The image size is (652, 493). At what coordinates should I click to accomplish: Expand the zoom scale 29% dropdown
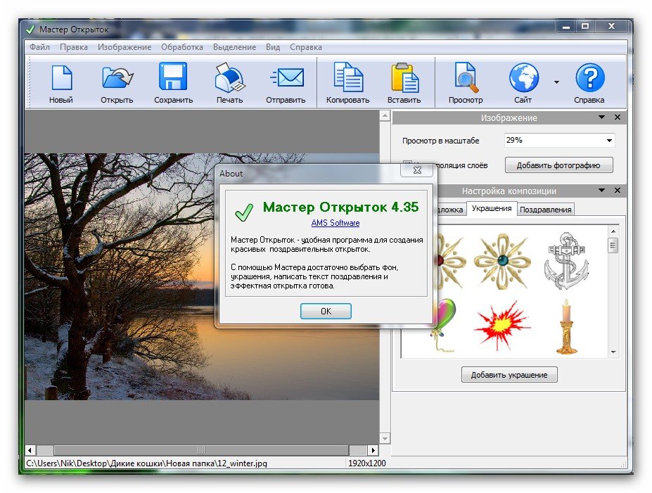pos(608,141)
